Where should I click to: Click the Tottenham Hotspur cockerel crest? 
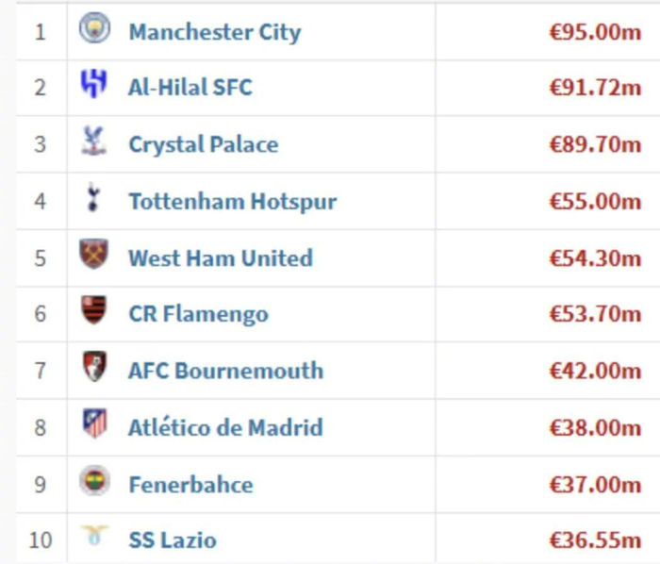click(x=94, y=200)
